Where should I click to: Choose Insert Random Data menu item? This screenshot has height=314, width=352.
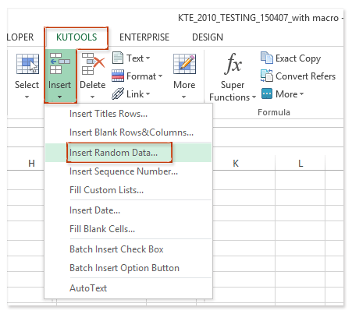click(128, 153)
